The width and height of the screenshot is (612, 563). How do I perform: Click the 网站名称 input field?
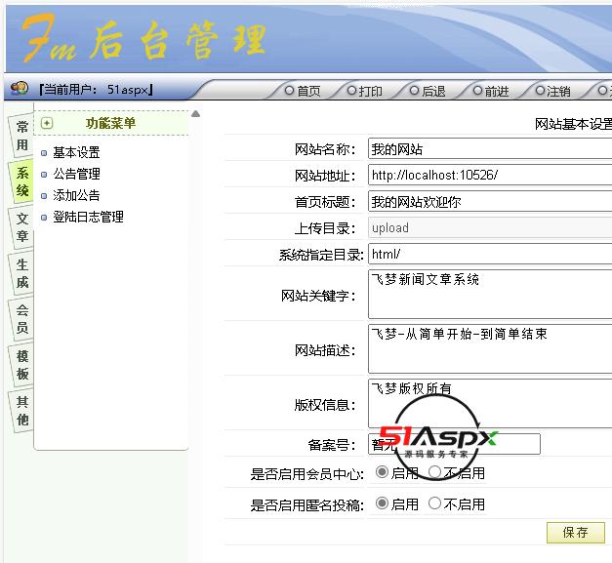click(490, 148)
